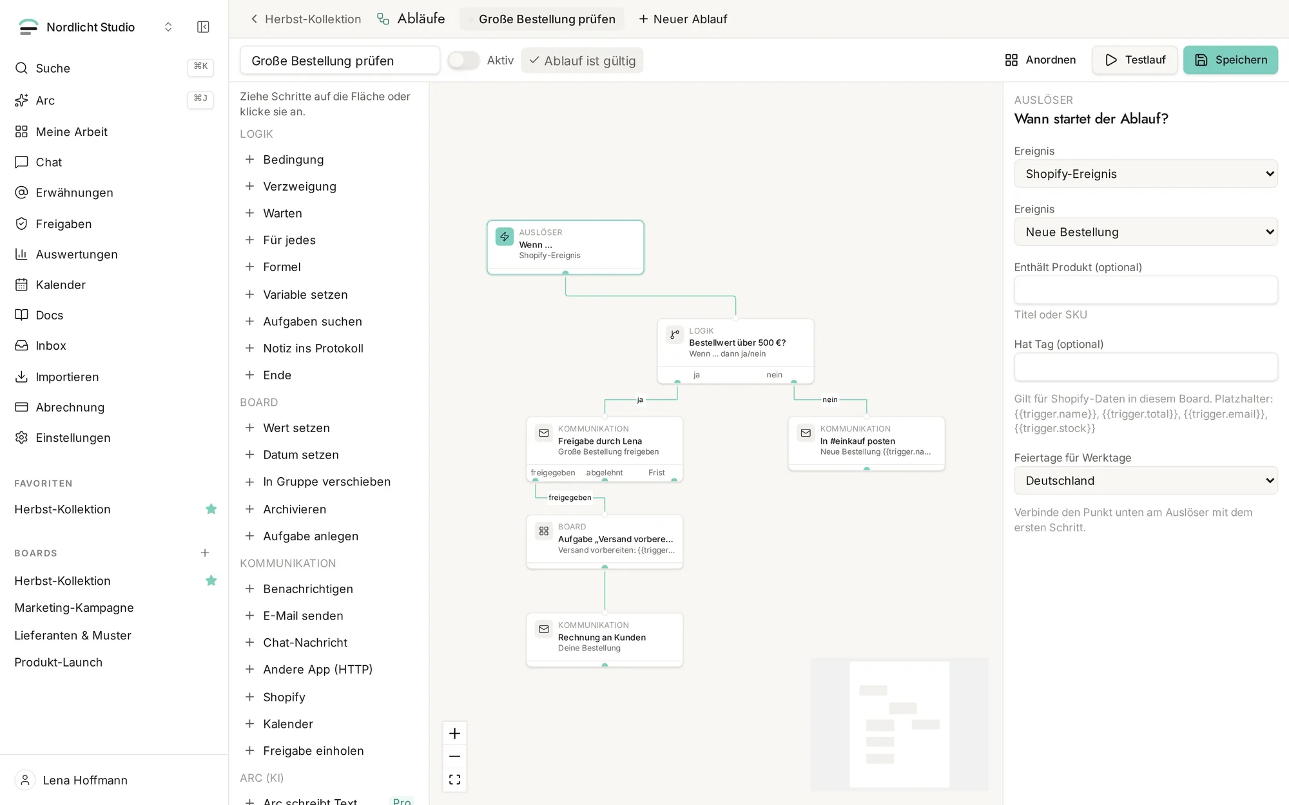Start a Testlauf
This screenshot has width=1289, height=805.
click(1134, 60)
